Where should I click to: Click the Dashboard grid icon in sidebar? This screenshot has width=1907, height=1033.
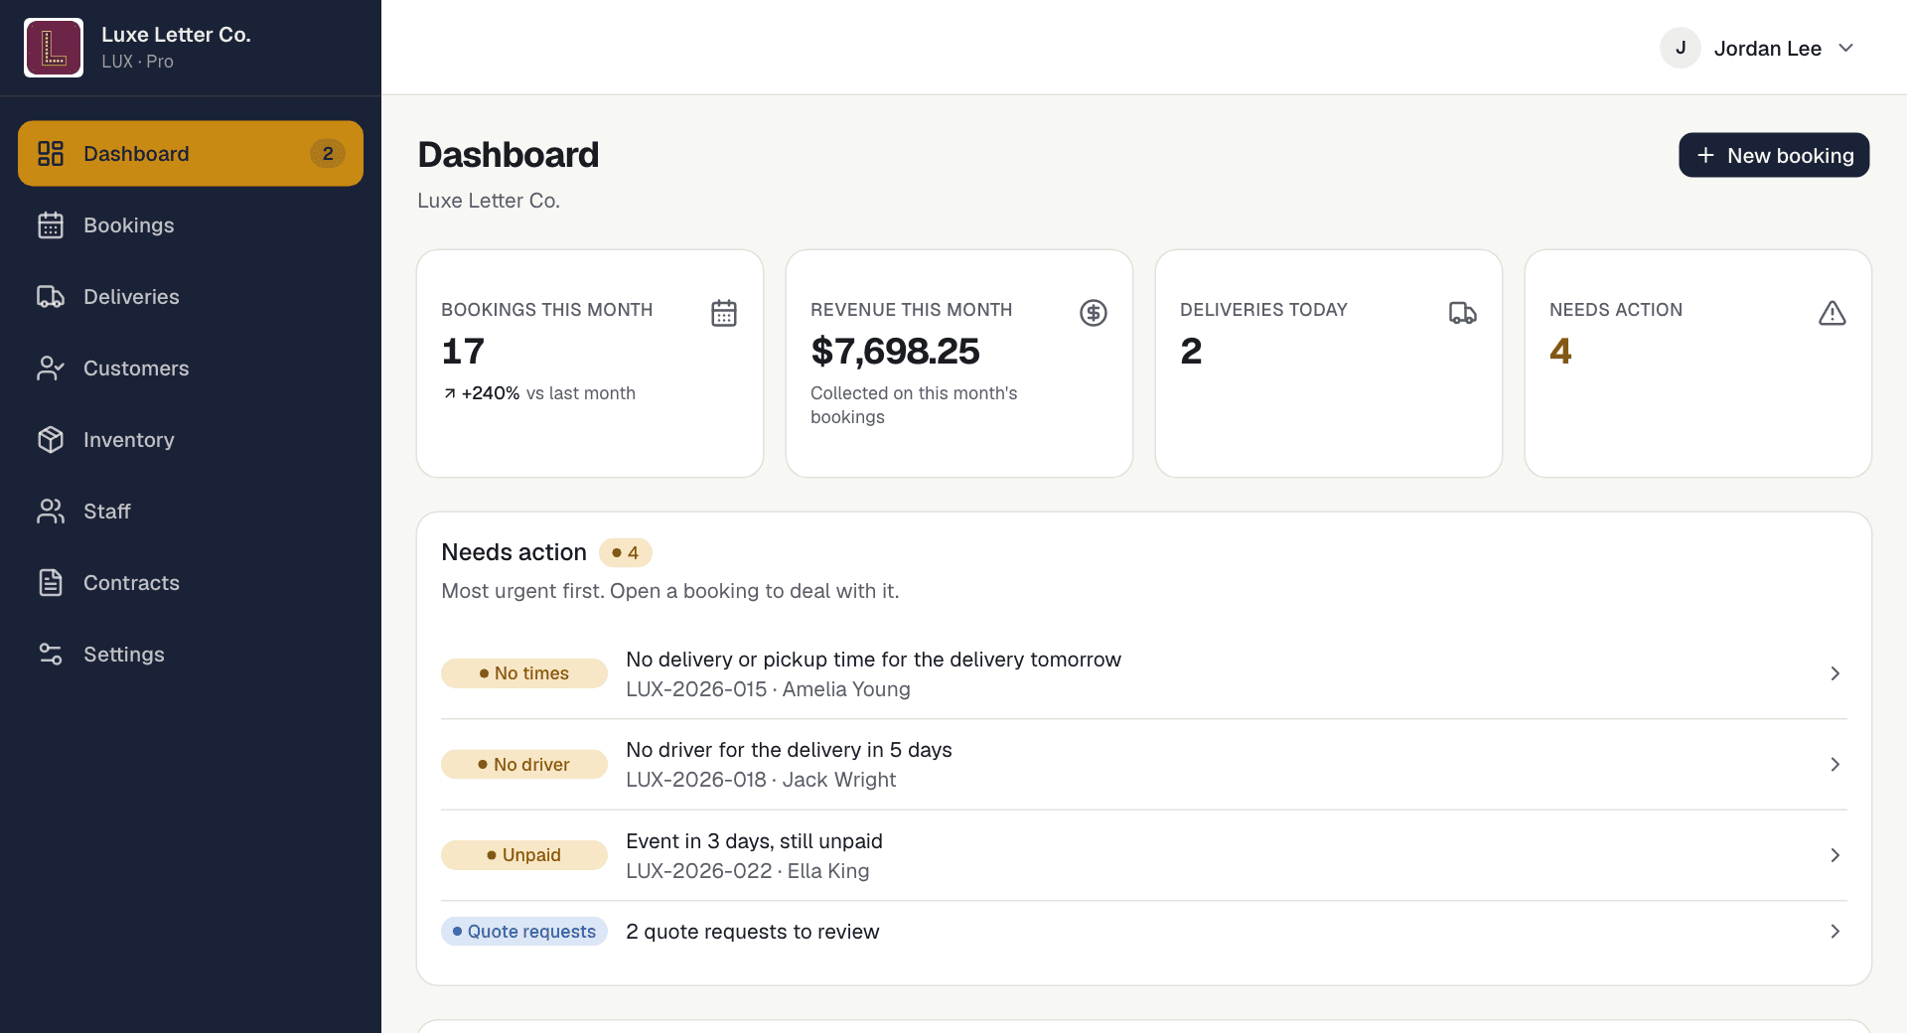[51, 153]
